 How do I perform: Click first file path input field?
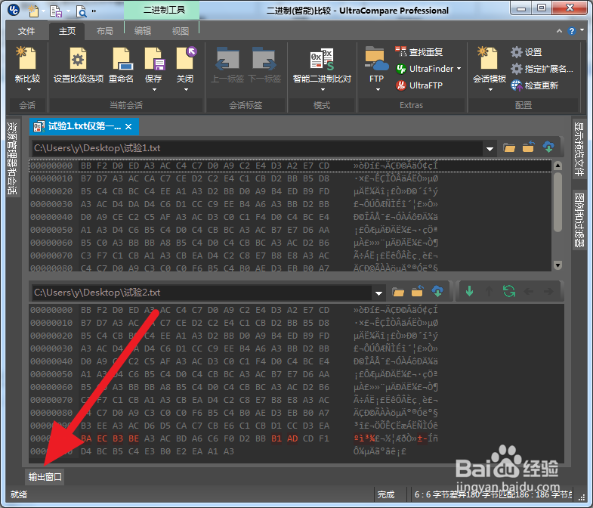[257, 148]
